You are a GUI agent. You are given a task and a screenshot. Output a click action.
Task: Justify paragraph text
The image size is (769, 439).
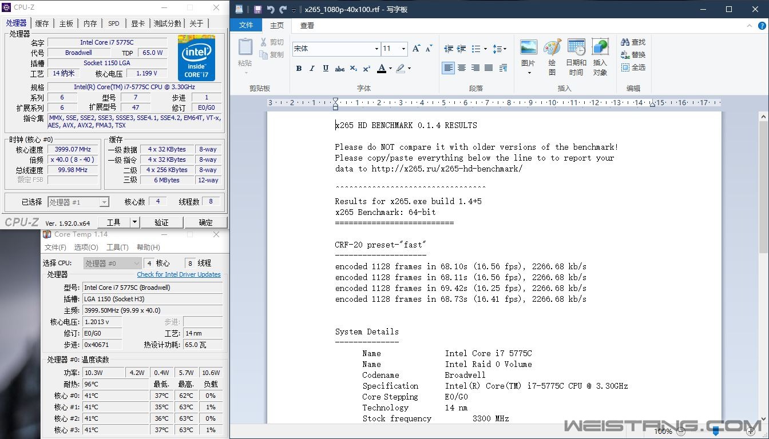click(x=489, y=68)
